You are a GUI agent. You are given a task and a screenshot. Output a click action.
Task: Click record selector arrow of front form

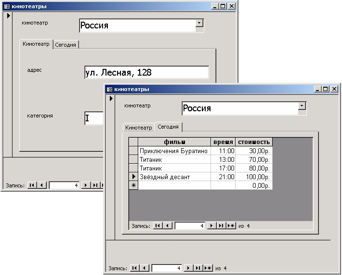[x=111, y=99]
